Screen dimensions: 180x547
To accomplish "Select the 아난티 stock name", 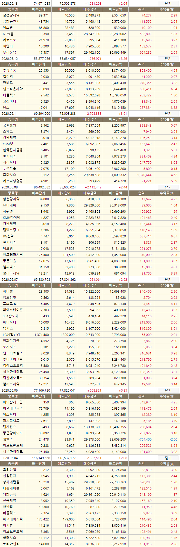I will pyautogui.click(x=8, y=507).
